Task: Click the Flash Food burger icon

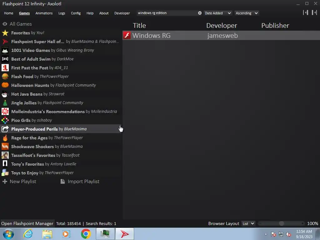Action: [5, 77]
